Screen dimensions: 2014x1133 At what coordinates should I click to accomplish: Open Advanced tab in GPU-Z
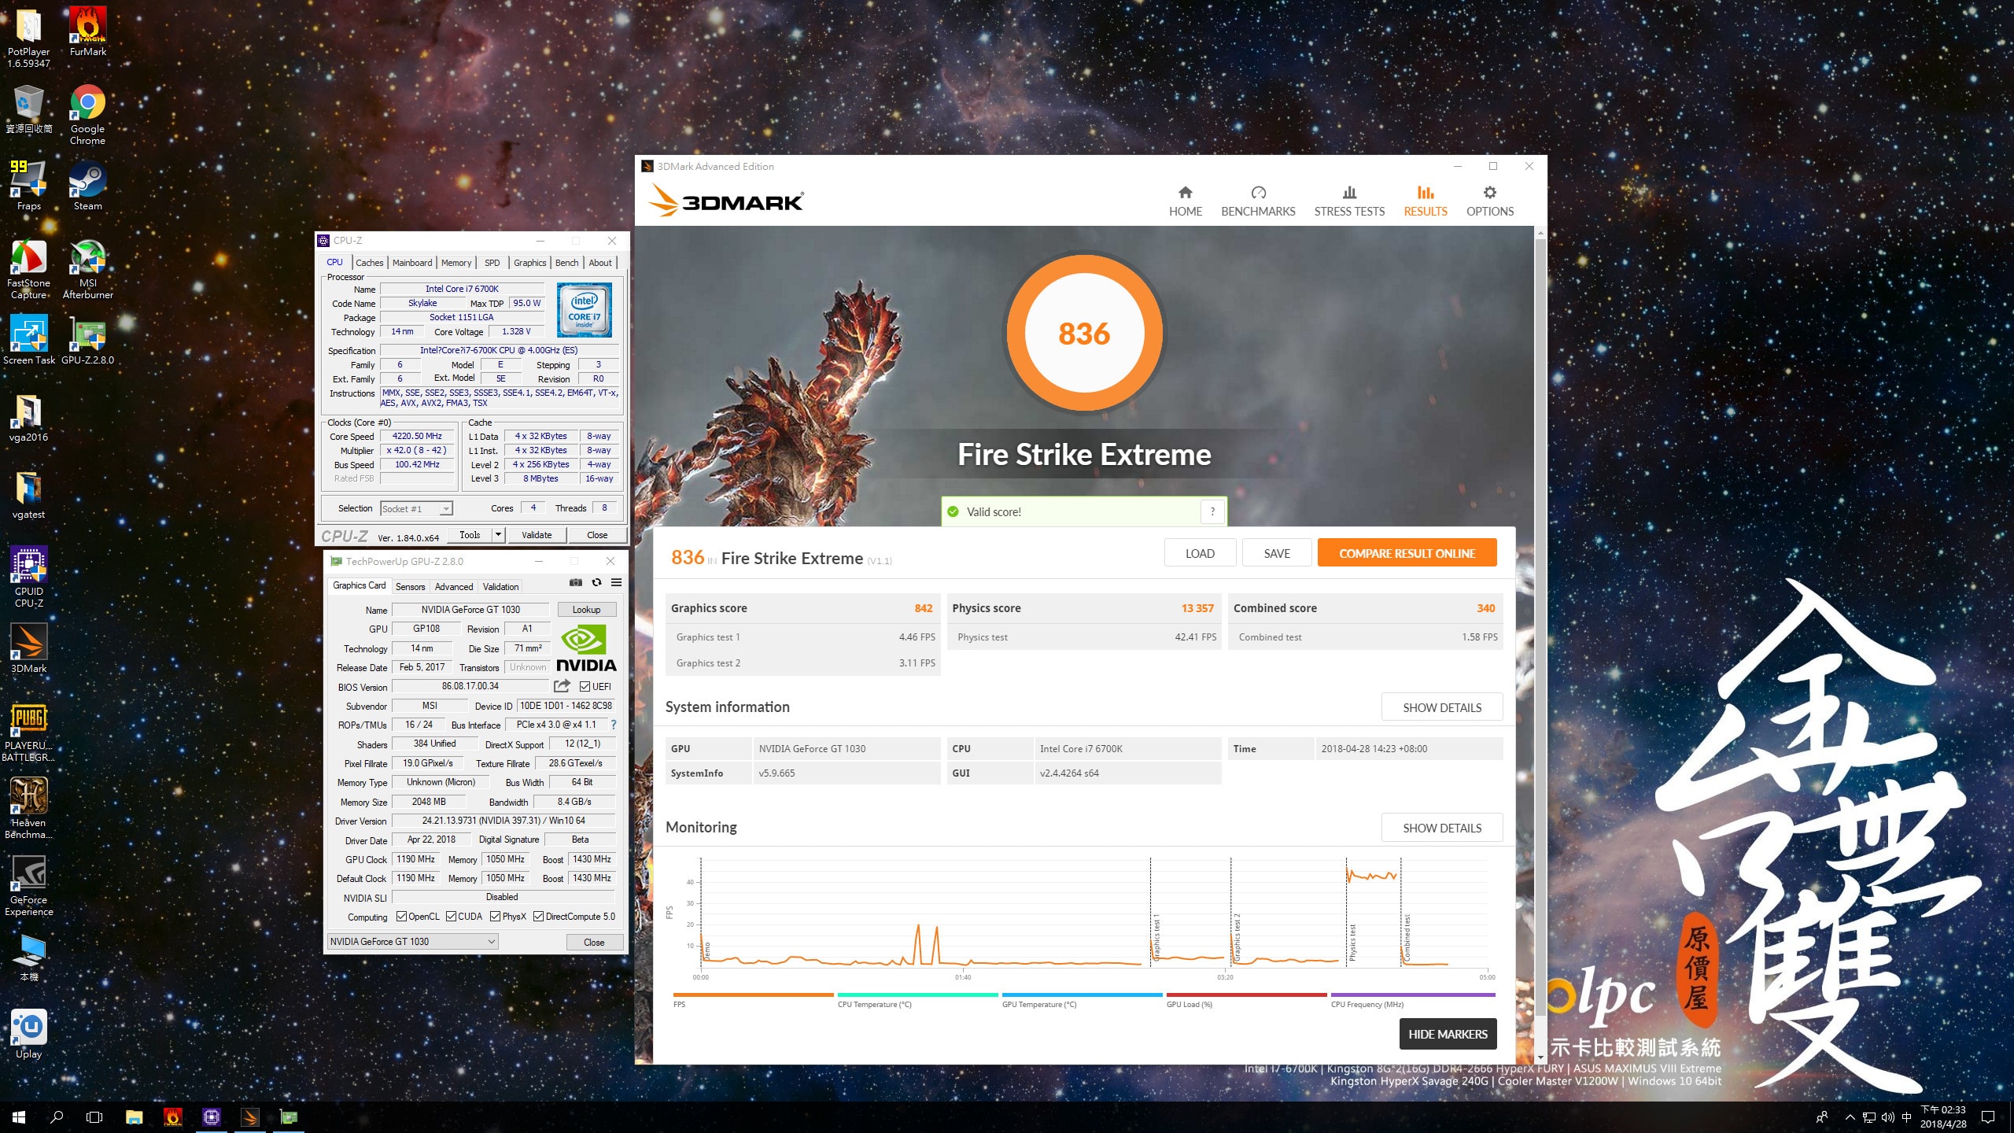pyautogui.click(x=454, y=587)
